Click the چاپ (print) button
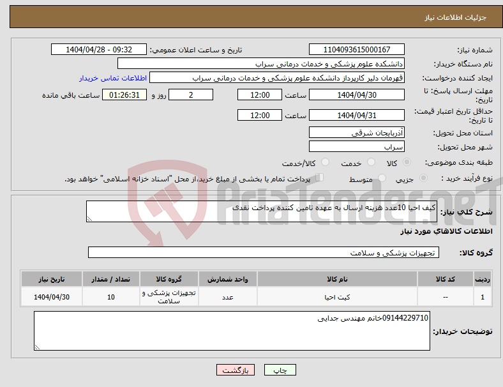 (x=280, y=370)
